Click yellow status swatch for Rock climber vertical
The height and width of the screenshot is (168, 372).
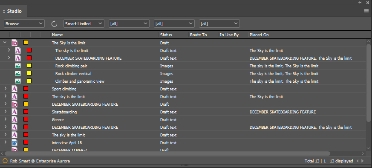coord(29,73)
